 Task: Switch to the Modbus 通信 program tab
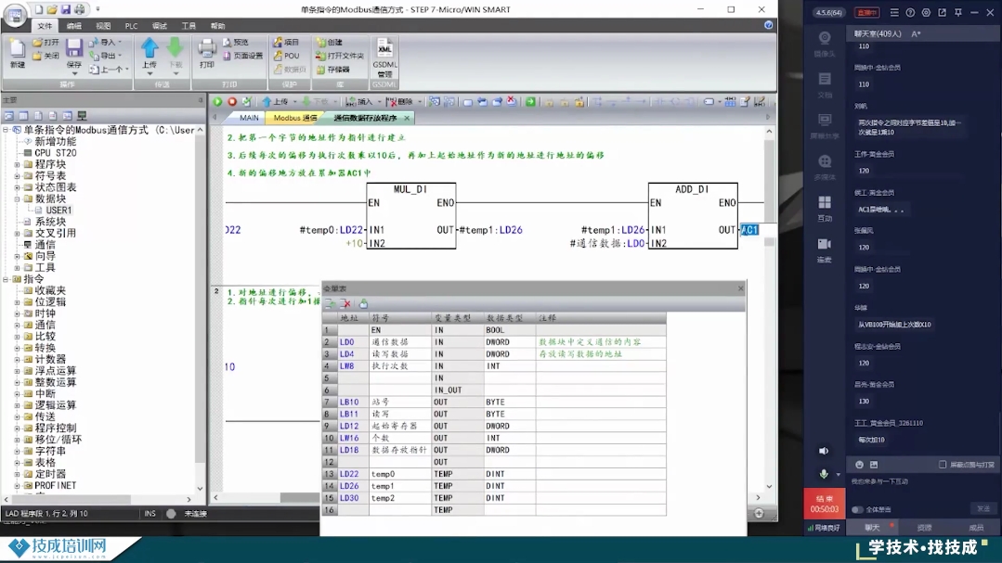click(295, 118)
